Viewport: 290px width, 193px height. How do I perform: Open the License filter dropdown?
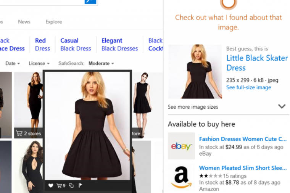tap(39, 63)
